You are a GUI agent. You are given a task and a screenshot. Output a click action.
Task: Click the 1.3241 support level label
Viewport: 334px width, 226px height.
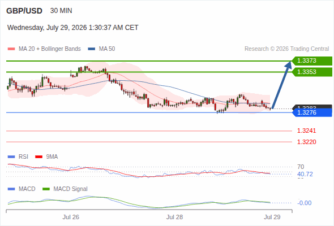[306, 131]
